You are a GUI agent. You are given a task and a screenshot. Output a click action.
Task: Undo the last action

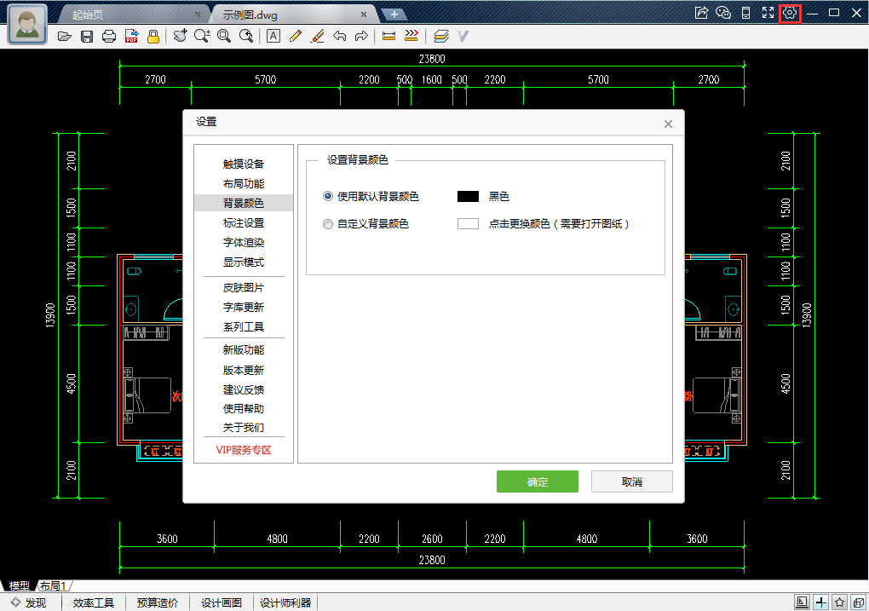click(340, 36)
